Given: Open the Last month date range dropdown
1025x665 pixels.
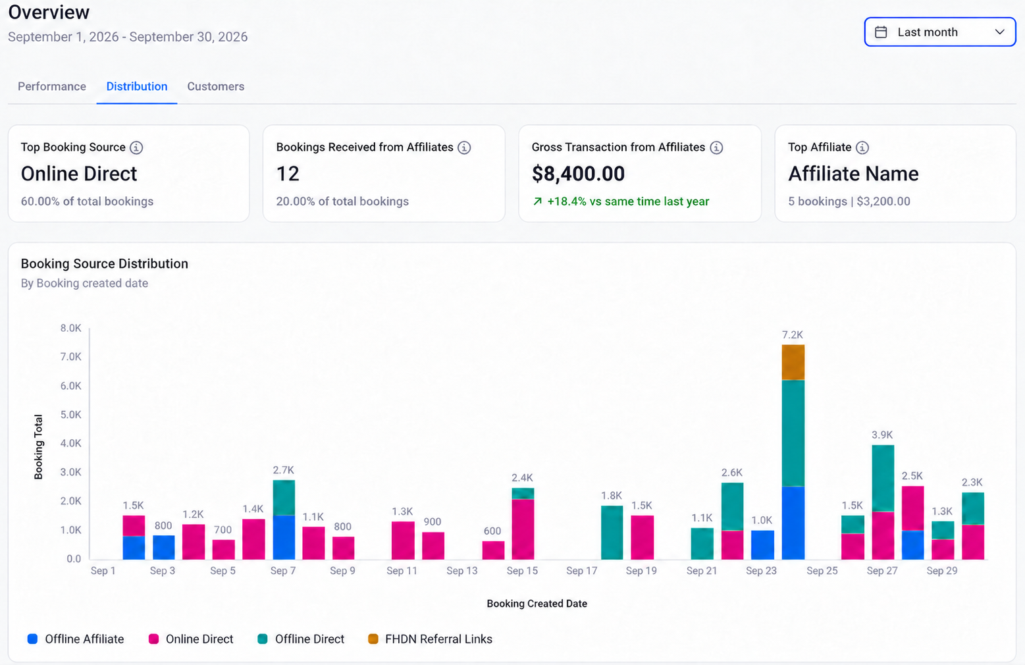Looking at the screenshot, I should (x=939, y=32).
